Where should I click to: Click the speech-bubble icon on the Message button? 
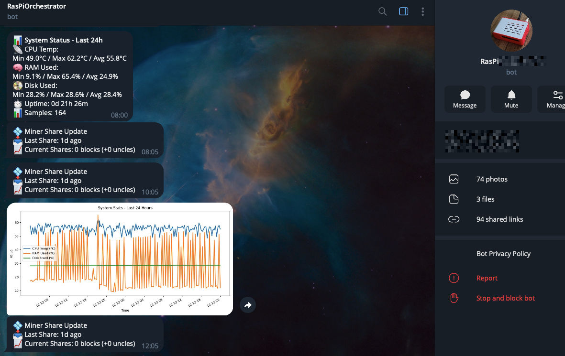point(465,95)
